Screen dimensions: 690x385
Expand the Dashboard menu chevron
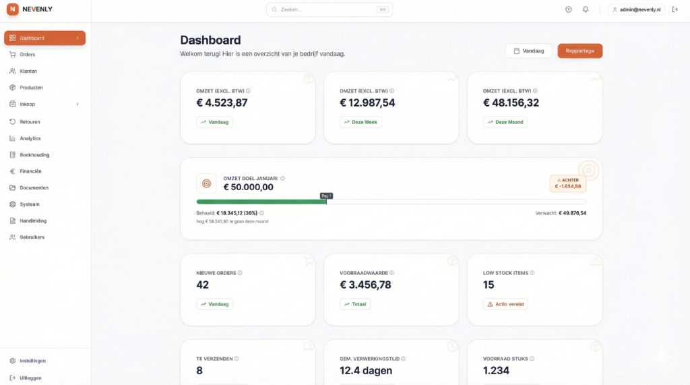point(77,38)
